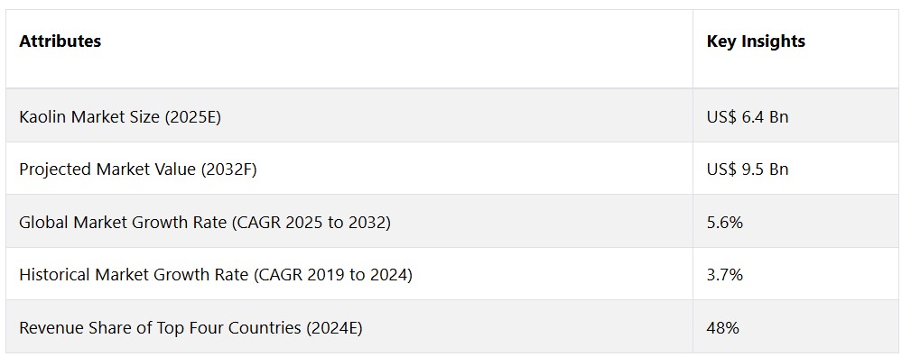The height and width of the screenshot is (357, 911).
Task: Click the word 'Kaolin' in first row
Action: click(x=41, y=117)
